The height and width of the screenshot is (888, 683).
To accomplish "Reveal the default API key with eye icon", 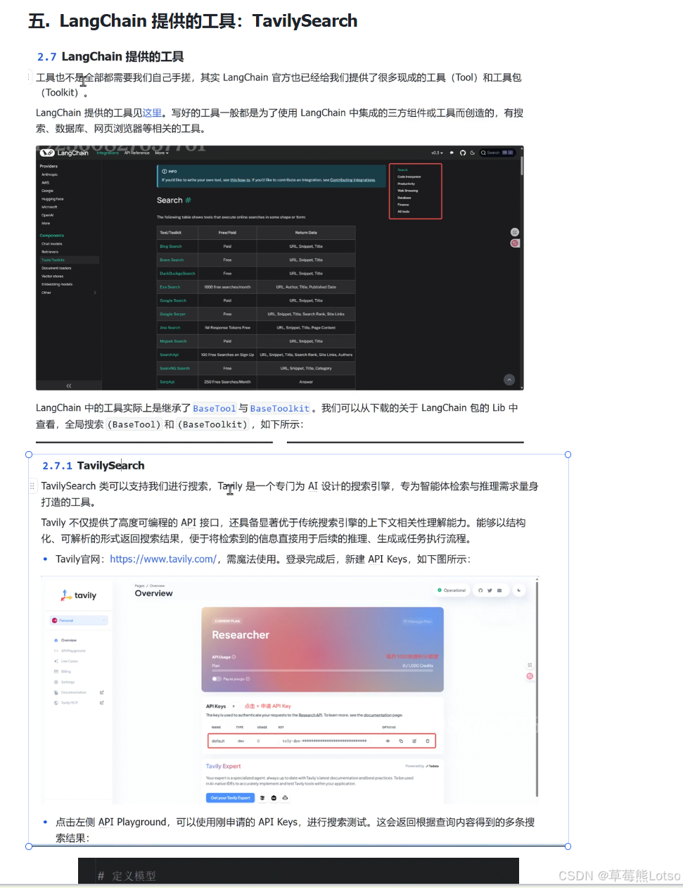I will coord(388,741).
